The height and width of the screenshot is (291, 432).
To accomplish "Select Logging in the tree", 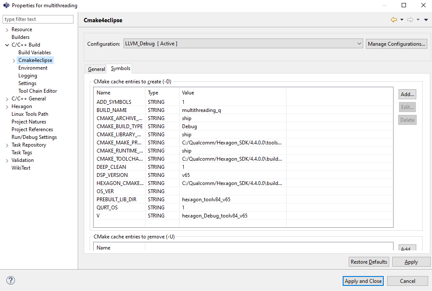I will (27, 76).
